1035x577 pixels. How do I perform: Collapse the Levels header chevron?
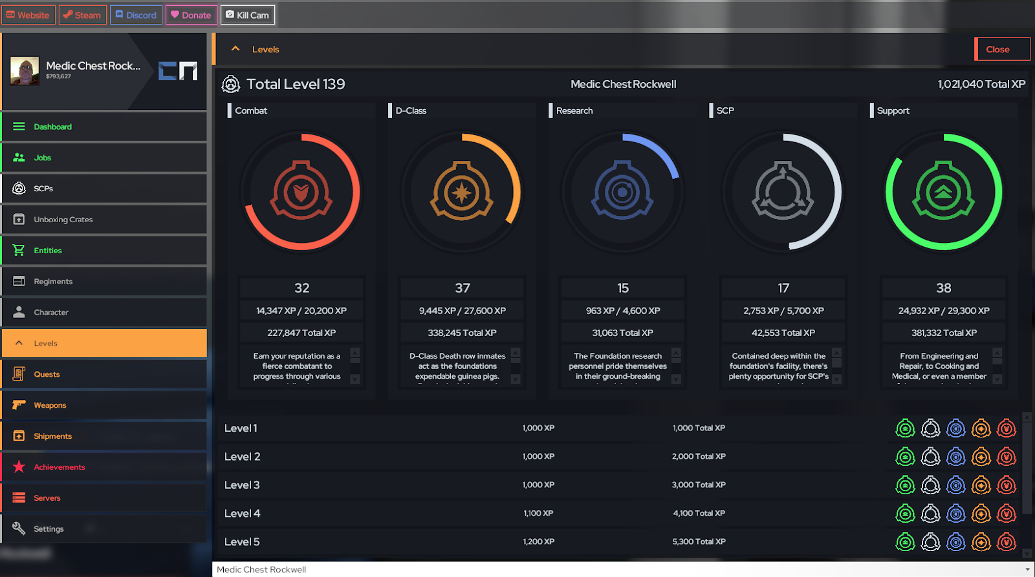235,49
